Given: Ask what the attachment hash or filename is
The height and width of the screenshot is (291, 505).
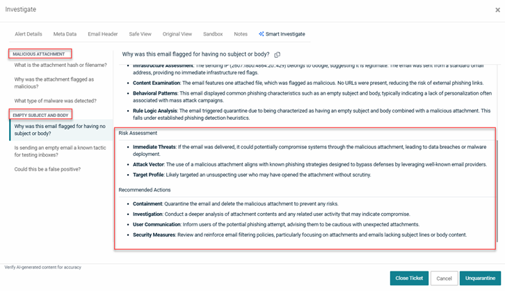Looking at the screenshot, I should [x=61, y=65].
